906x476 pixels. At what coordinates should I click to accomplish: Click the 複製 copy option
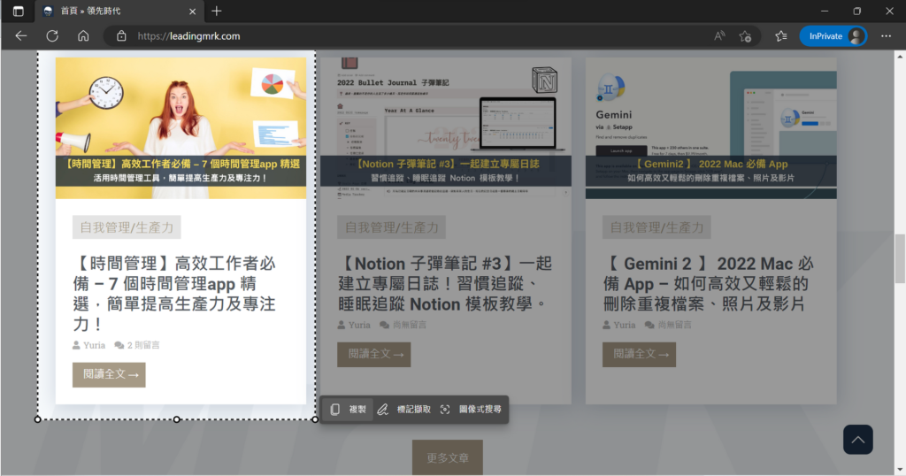coord(349,409)
